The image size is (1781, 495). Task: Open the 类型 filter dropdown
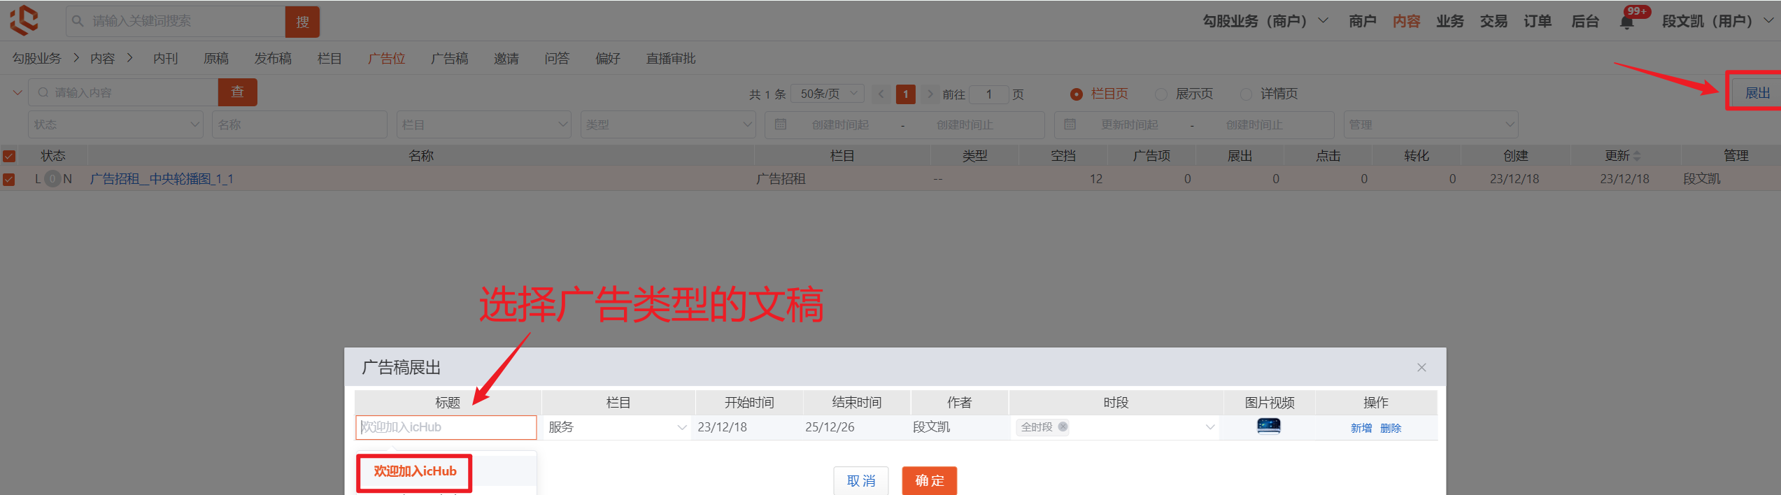point(667,124)
